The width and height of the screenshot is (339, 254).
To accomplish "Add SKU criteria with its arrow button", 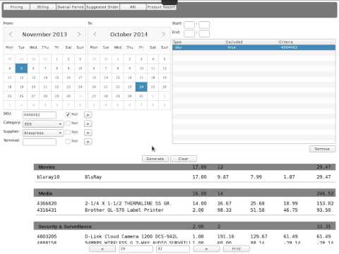I will click(88, 115).
